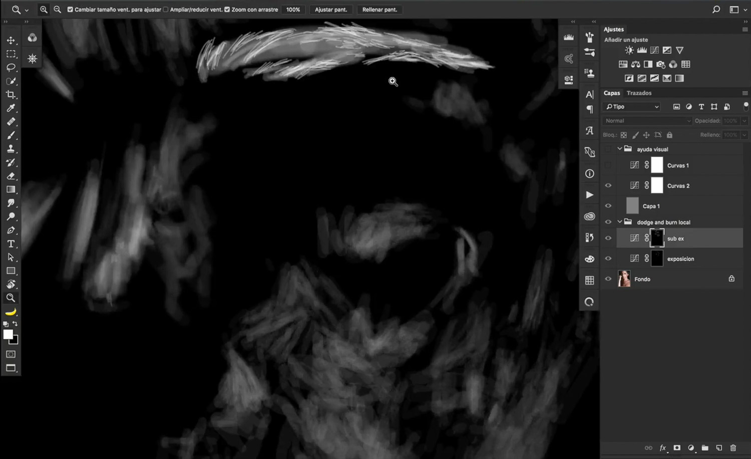Viewport: 751px width, 459px height.
Task: Open the Opacidad value dropdown
Action: click(x=744, y=121)
